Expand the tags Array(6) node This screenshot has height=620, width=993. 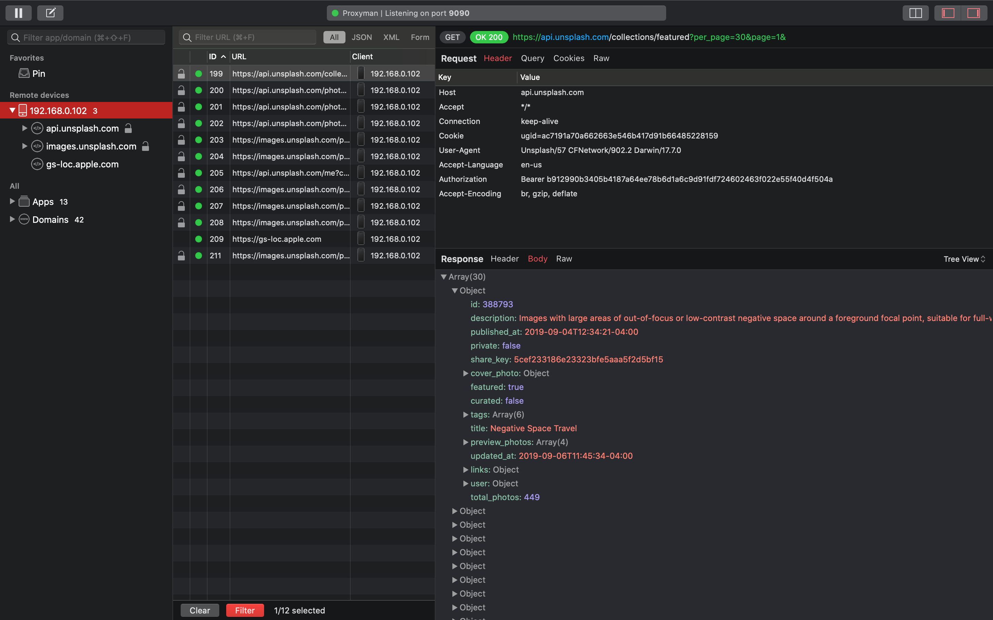(x=465, y=414)
